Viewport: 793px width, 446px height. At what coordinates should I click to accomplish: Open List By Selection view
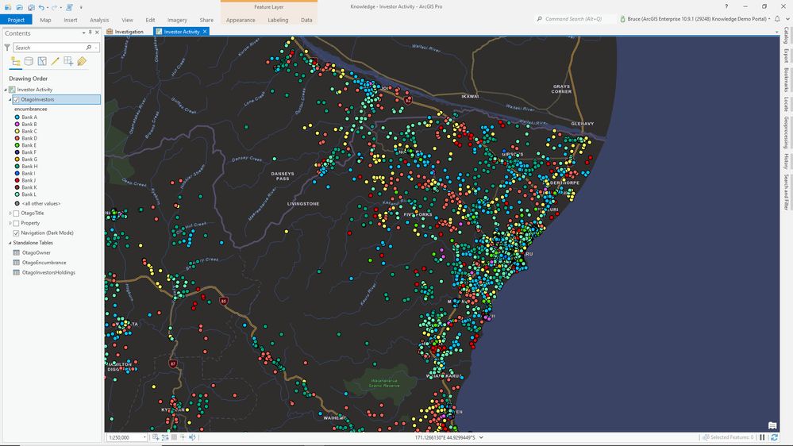point(42,61)
